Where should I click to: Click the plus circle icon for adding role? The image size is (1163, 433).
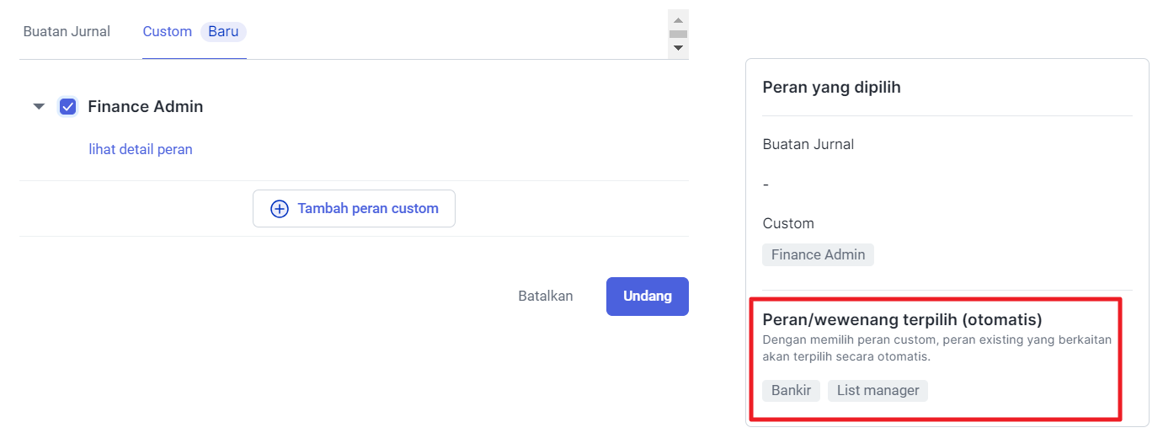[x=280, y=209]
